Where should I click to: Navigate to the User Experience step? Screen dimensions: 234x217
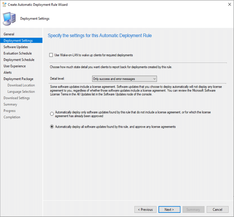(x=15, y=66)
